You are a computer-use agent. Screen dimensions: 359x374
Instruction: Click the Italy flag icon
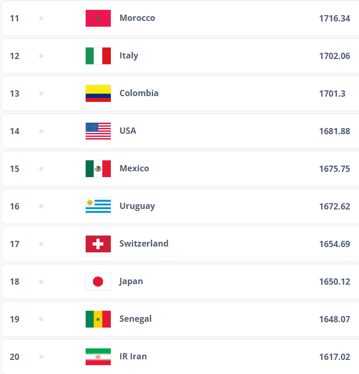click(x=98, y=56)
